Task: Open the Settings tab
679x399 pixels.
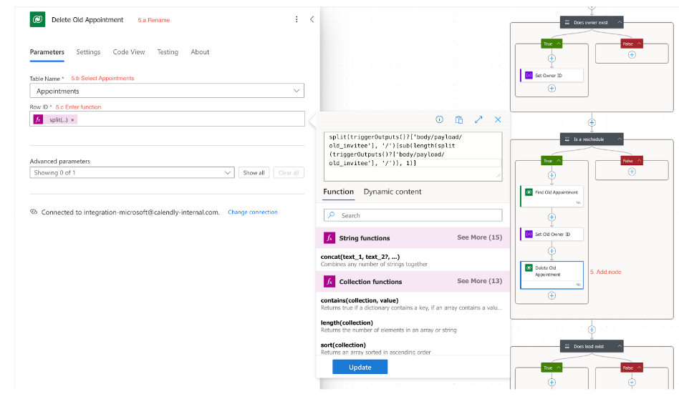Action: (x=88, y=51)
